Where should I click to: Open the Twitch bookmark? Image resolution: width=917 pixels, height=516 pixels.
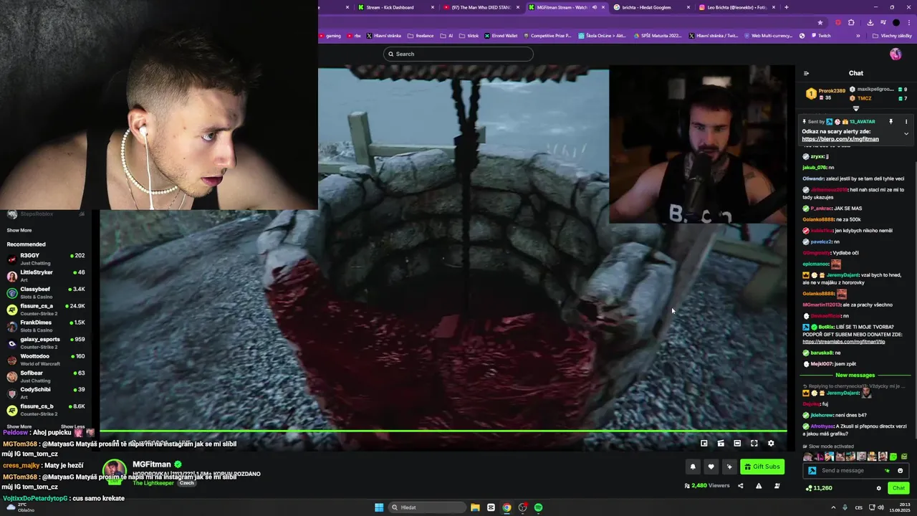tap(821, 35)
